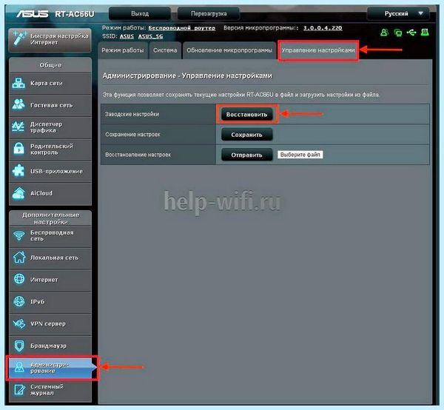The width and height of the screenshot is (444, 410).
Task: Click the Восстановление настроек row label
Action: pyautogui.click(x=138, y=155)
